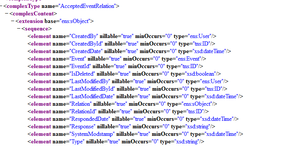Click "tns:ID" type on LastModifiedById row
Viewport: 308px width, 146px height.
pyautogui.click(x=214, y=89)
